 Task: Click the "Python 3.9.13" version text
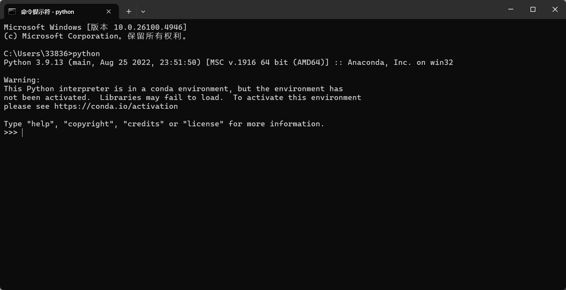point(34,62)
